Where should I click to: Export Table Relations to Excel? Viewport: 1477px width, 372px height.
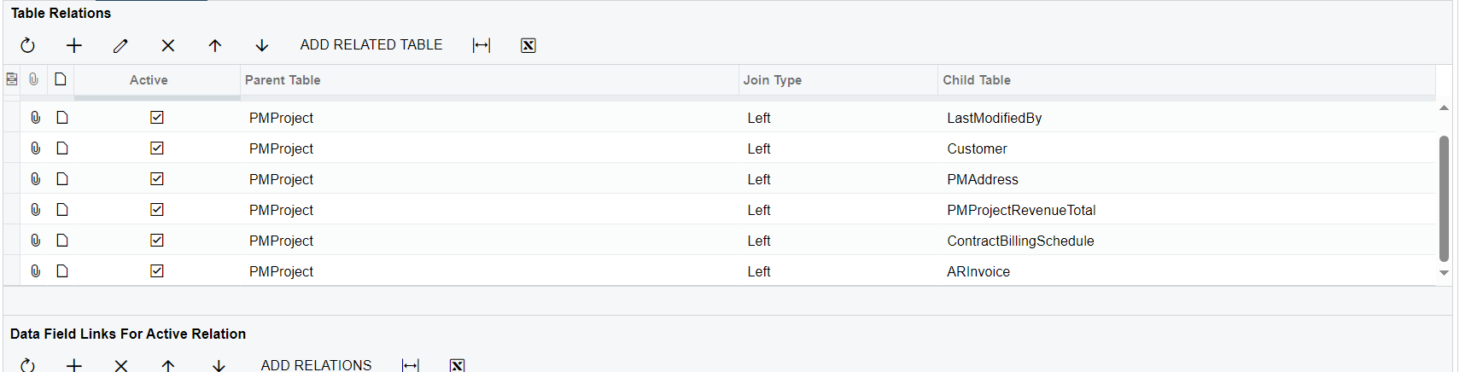pos(528,45)
